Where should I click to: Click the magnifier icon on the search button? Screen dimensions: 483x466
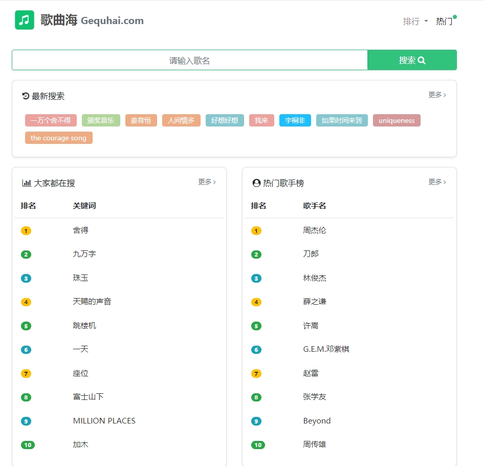tap(421, 59)
